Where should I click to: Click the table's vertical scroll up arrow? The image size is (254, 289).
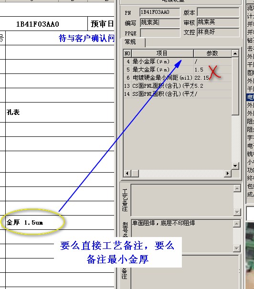click(235, 53)
